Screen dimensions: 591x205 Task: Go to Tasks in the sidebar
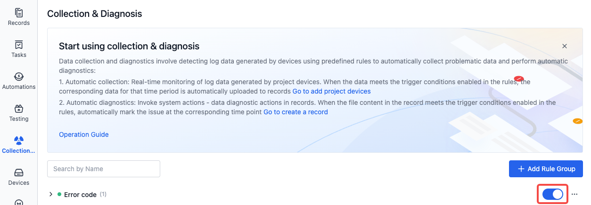click(x=19, y=49)
